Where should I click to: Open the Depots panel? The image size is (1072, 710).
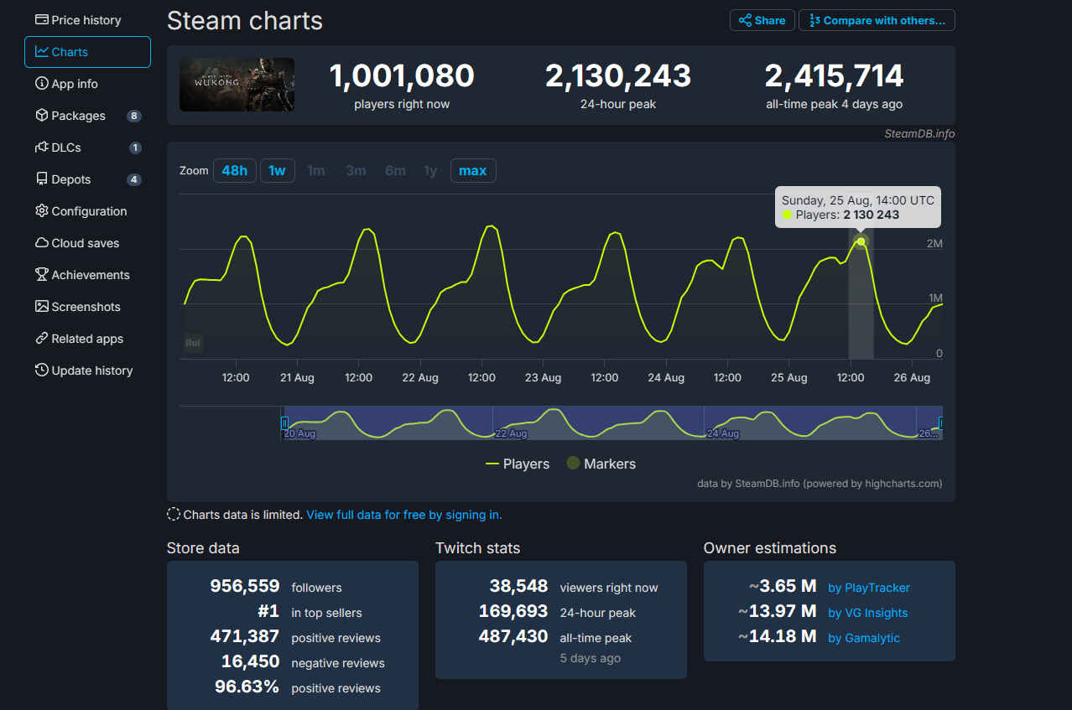[x=69, y=179]
